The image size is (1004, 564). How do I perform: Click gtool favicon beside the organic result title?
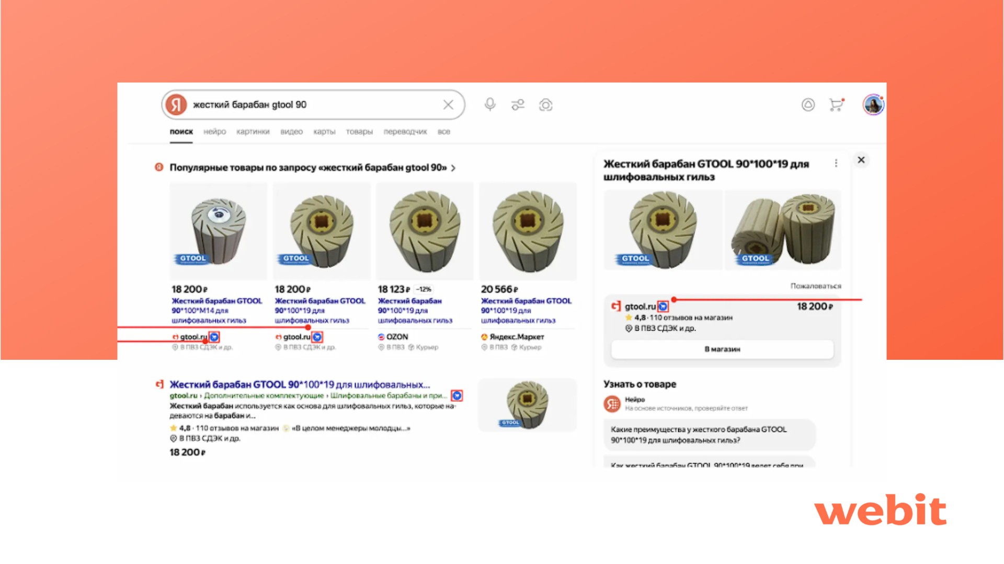tap(159, 384)
